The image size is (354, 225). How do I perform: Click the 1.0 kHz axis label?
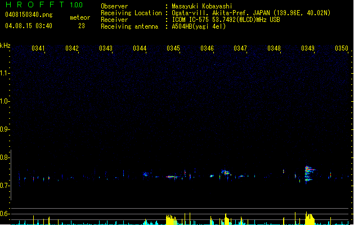(5, 101)
